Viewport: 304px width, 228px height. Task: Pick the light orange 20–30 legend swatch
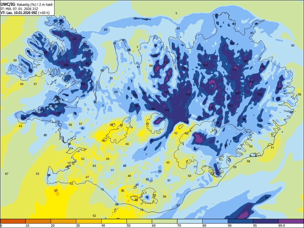pos(64,221)
